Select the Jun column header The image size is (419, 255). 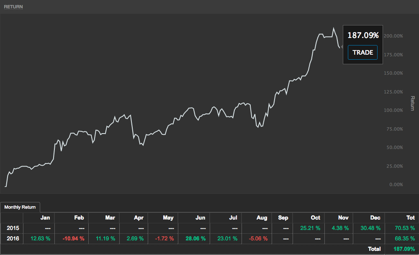[200, 217]
